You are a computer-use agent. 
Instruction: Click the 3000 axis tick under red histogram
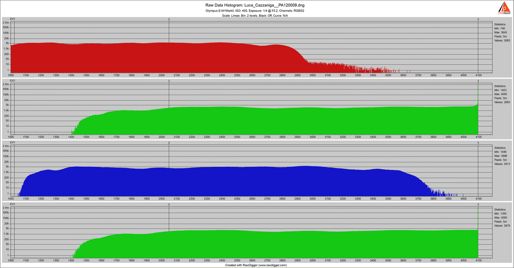[312, 75]
